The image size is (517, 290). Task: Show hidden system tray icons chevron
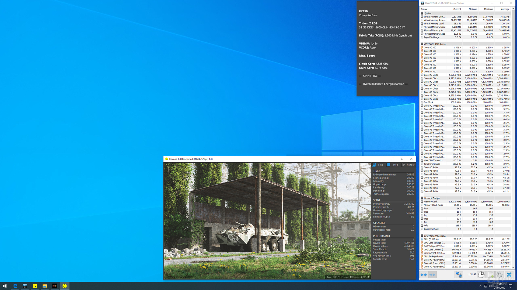[x=481, y=286]
